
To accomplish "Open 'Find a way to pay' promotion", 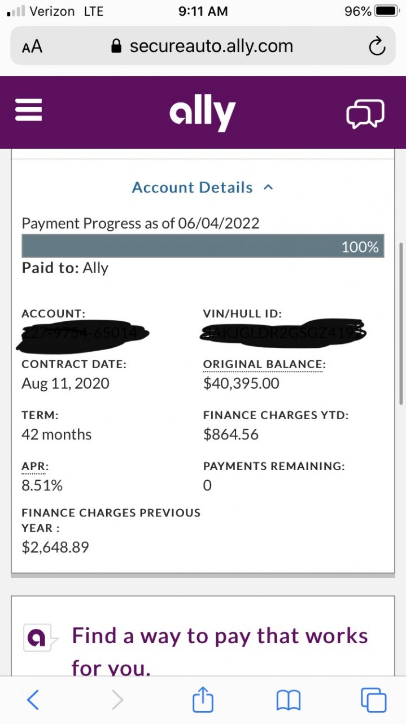I will coord(220,636).
